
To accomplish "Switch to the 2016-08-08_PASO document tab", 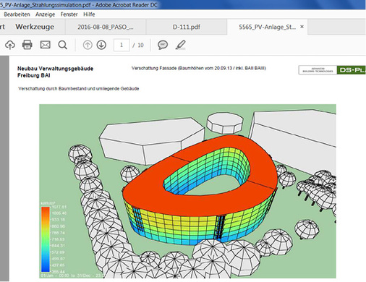I will (x=106, y=27).
